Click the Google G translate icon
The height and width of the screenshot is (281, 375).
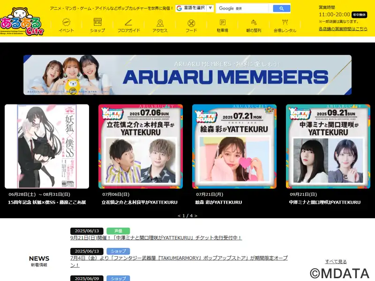[179, 8]
